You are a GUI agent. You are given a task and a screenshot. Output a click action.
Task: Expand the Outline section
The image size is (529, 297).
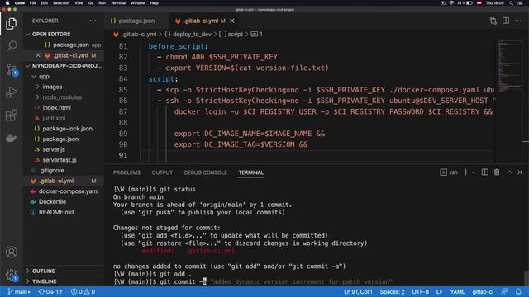(x=44, y=271)
